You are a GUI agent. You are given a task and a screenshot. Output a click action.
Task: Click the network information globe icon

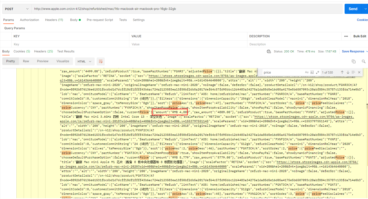tap(269, 51)
